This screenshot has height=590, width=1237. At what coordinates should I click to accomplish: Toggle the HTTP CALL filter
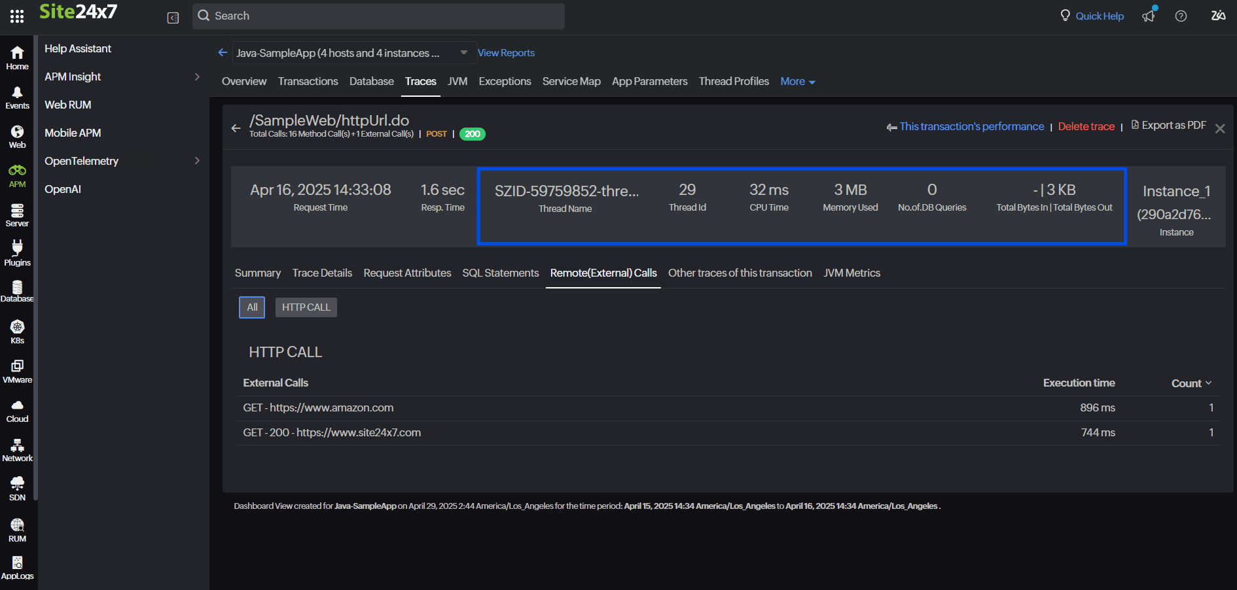click(x=306, y=307)
